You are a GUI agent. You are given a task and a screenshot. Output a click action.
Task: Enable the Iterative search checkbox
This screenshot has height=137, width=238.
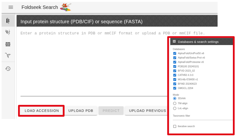coord(175,126)
